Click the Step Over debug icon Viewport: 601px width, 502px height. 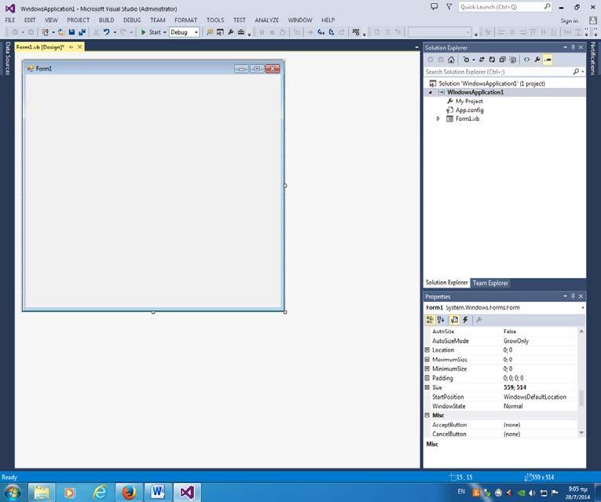[x=332, y=32]
